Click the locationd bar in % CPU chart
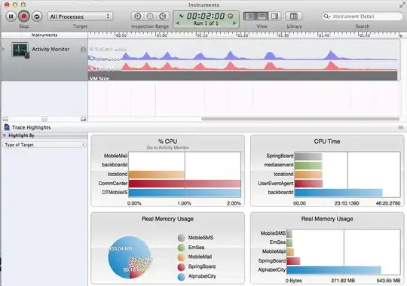407x286 pixels. (157, 175)
